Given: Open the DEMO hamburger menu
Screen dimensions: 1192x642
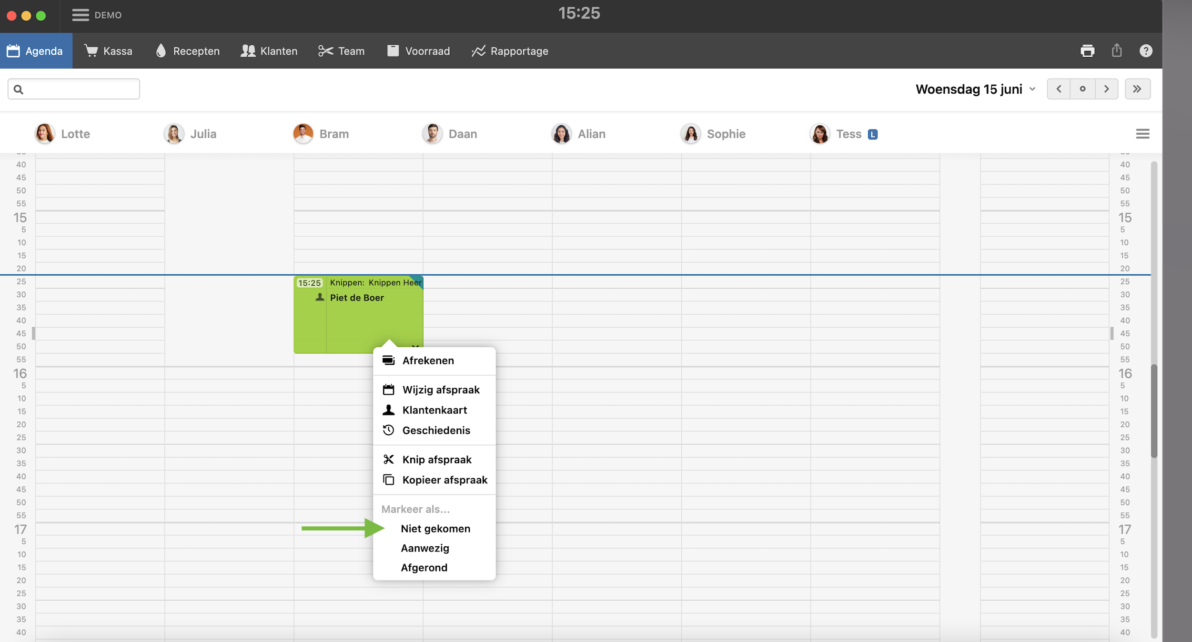Looking at the screenshot, I should (x=81, y=15).
